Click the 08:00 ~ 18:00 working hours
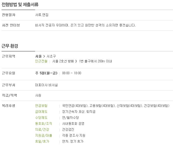 point(72,73)
